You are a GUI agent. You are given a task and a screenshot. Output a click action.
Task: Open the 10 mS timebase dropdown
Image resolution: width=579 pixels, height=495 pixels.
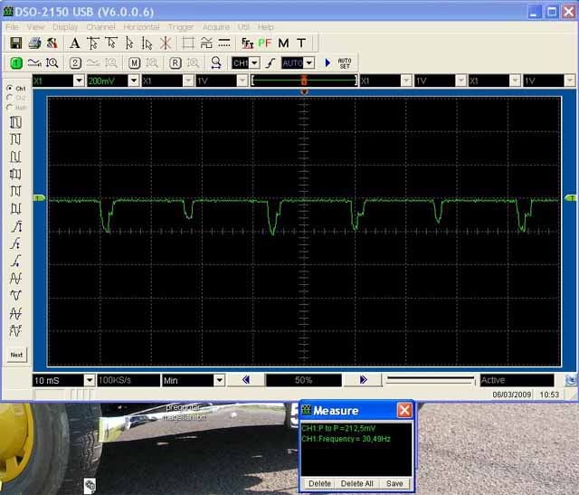[x=89, y=380]
